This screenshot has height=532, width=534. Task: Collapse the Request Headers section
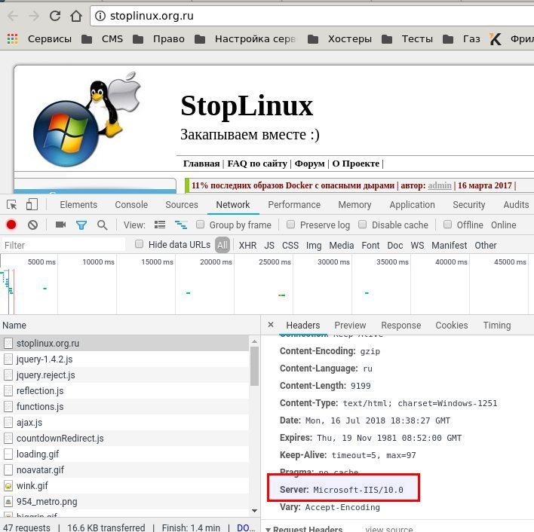click(x=269, y=529)
